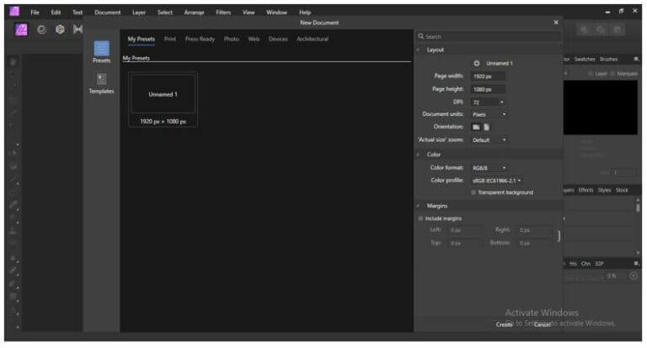Open the Document units dropdown
The image size is (647, 348).
point(489,114)
